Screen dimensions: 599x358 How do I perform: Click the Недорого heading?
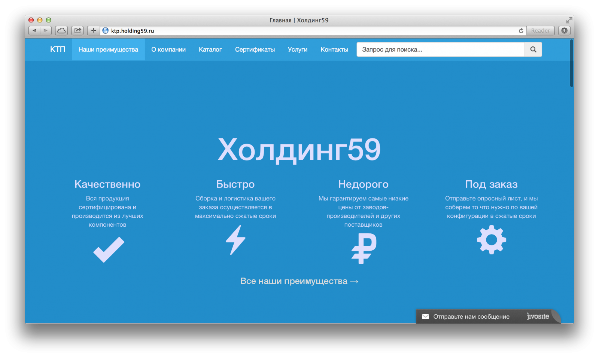click(x=363, y=184)
